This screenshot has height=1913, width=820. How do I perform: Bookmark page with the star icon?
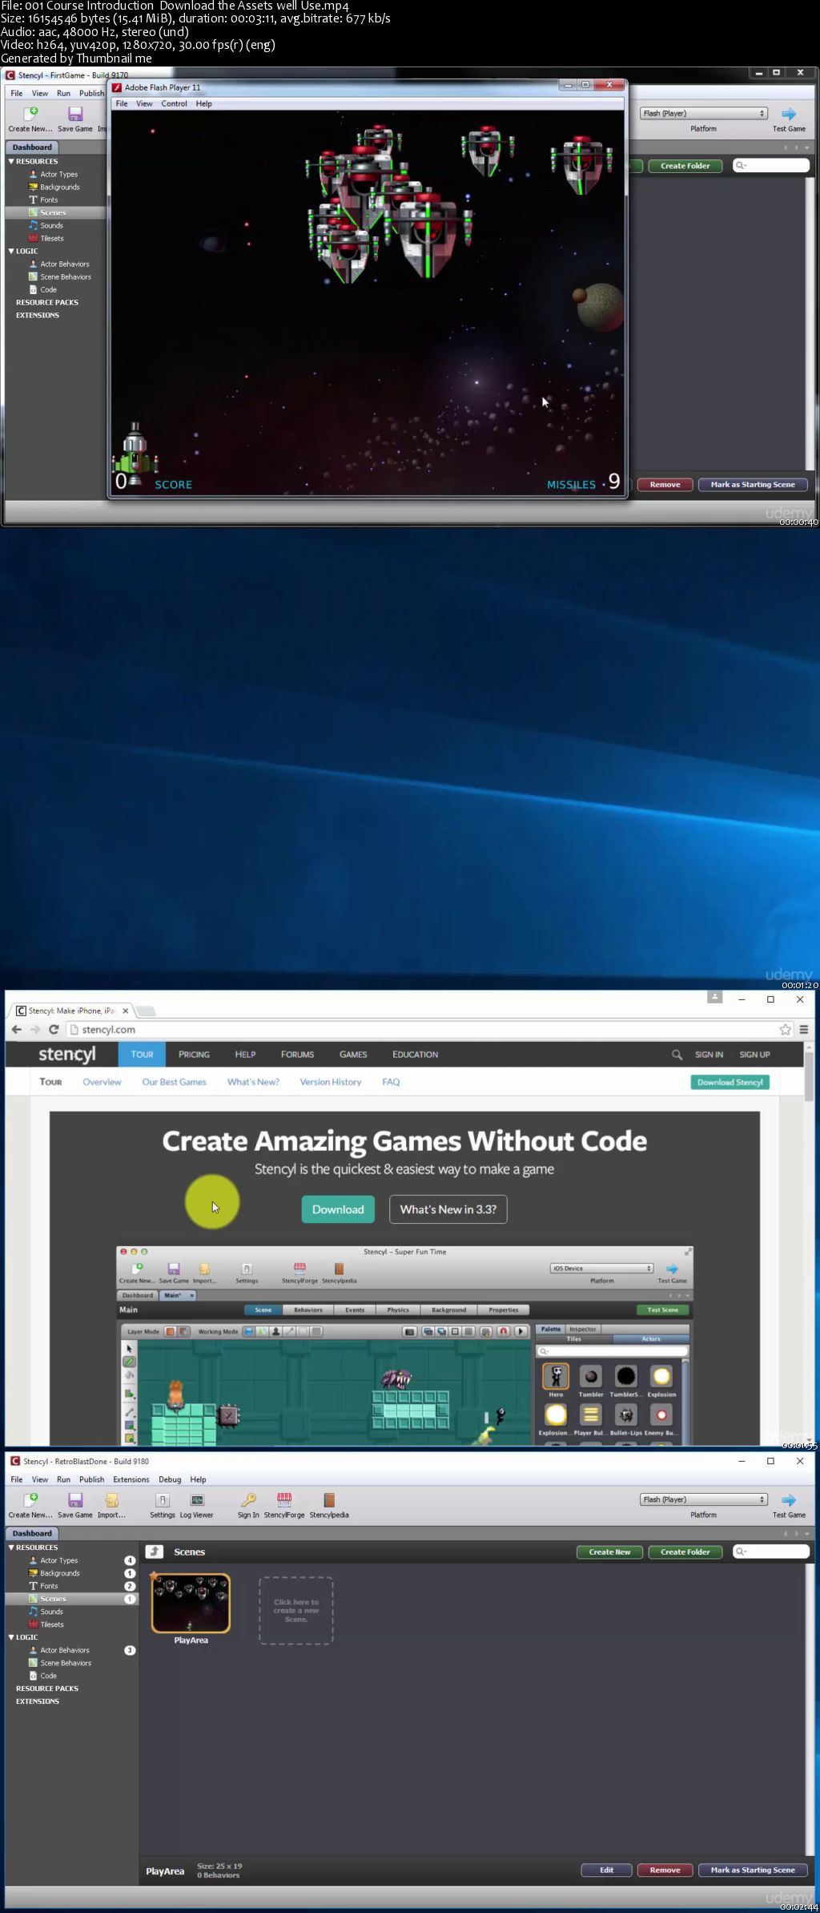click(x=786, y=1029)
